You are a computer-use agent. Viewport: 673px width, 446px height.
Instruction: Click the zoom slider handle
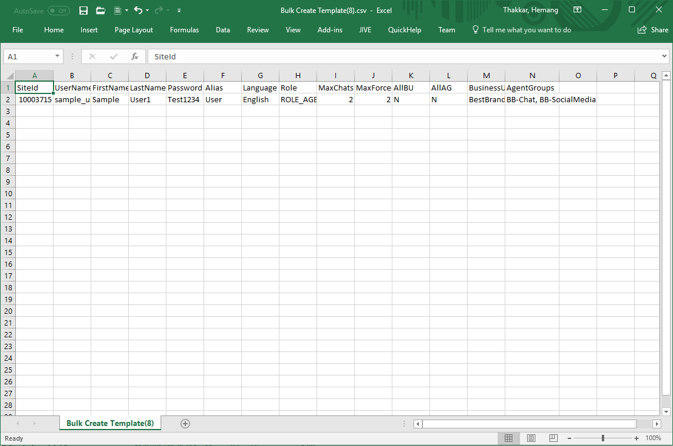[602, 438]
